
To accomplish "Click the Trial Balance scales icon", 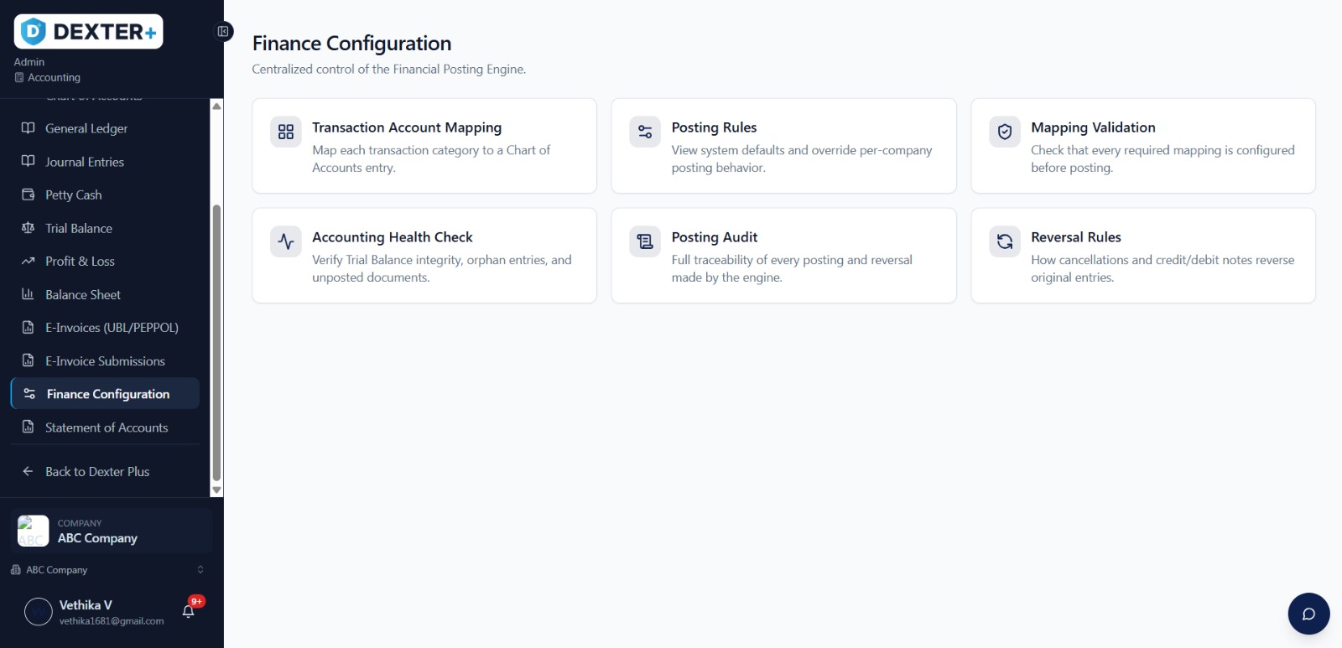I will pyautogui.click(x=28, y=228).
